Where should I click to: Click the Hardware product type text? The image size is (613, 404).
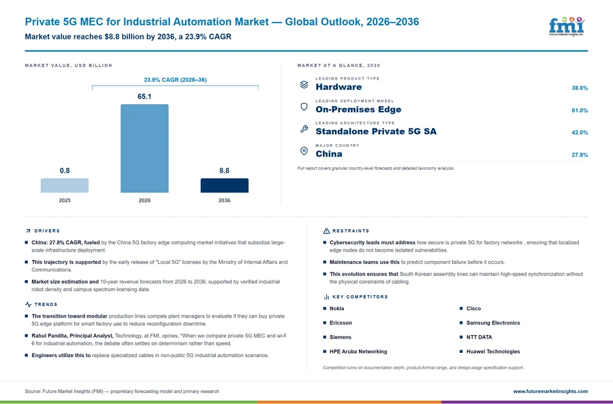point(339,87)
